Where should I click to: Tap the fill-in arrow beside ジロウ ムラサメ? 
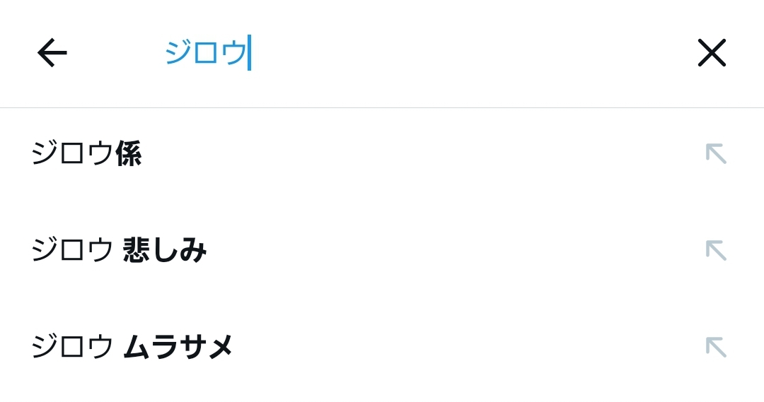pyautogui.click(x=716, y=347)
